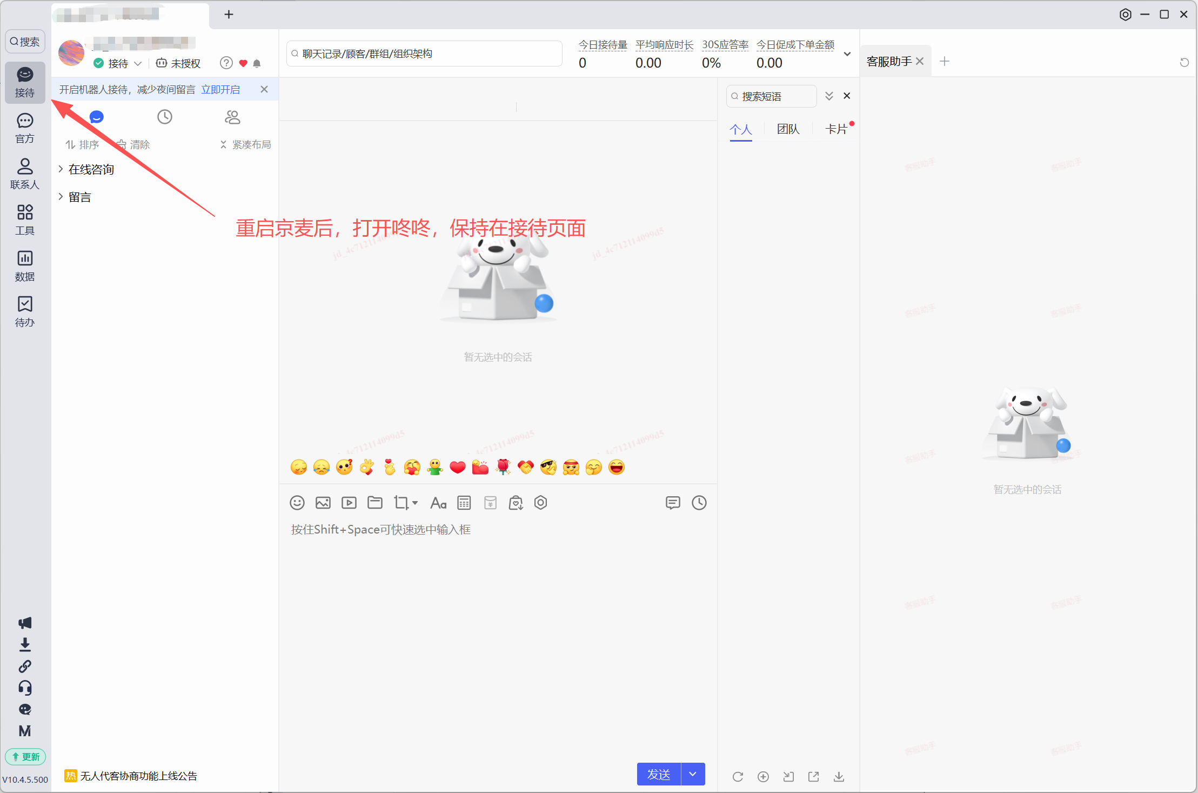This screenshot has width=1198, height=793.
Task: Select the 客服助手 tab
Action: point(889,62)
